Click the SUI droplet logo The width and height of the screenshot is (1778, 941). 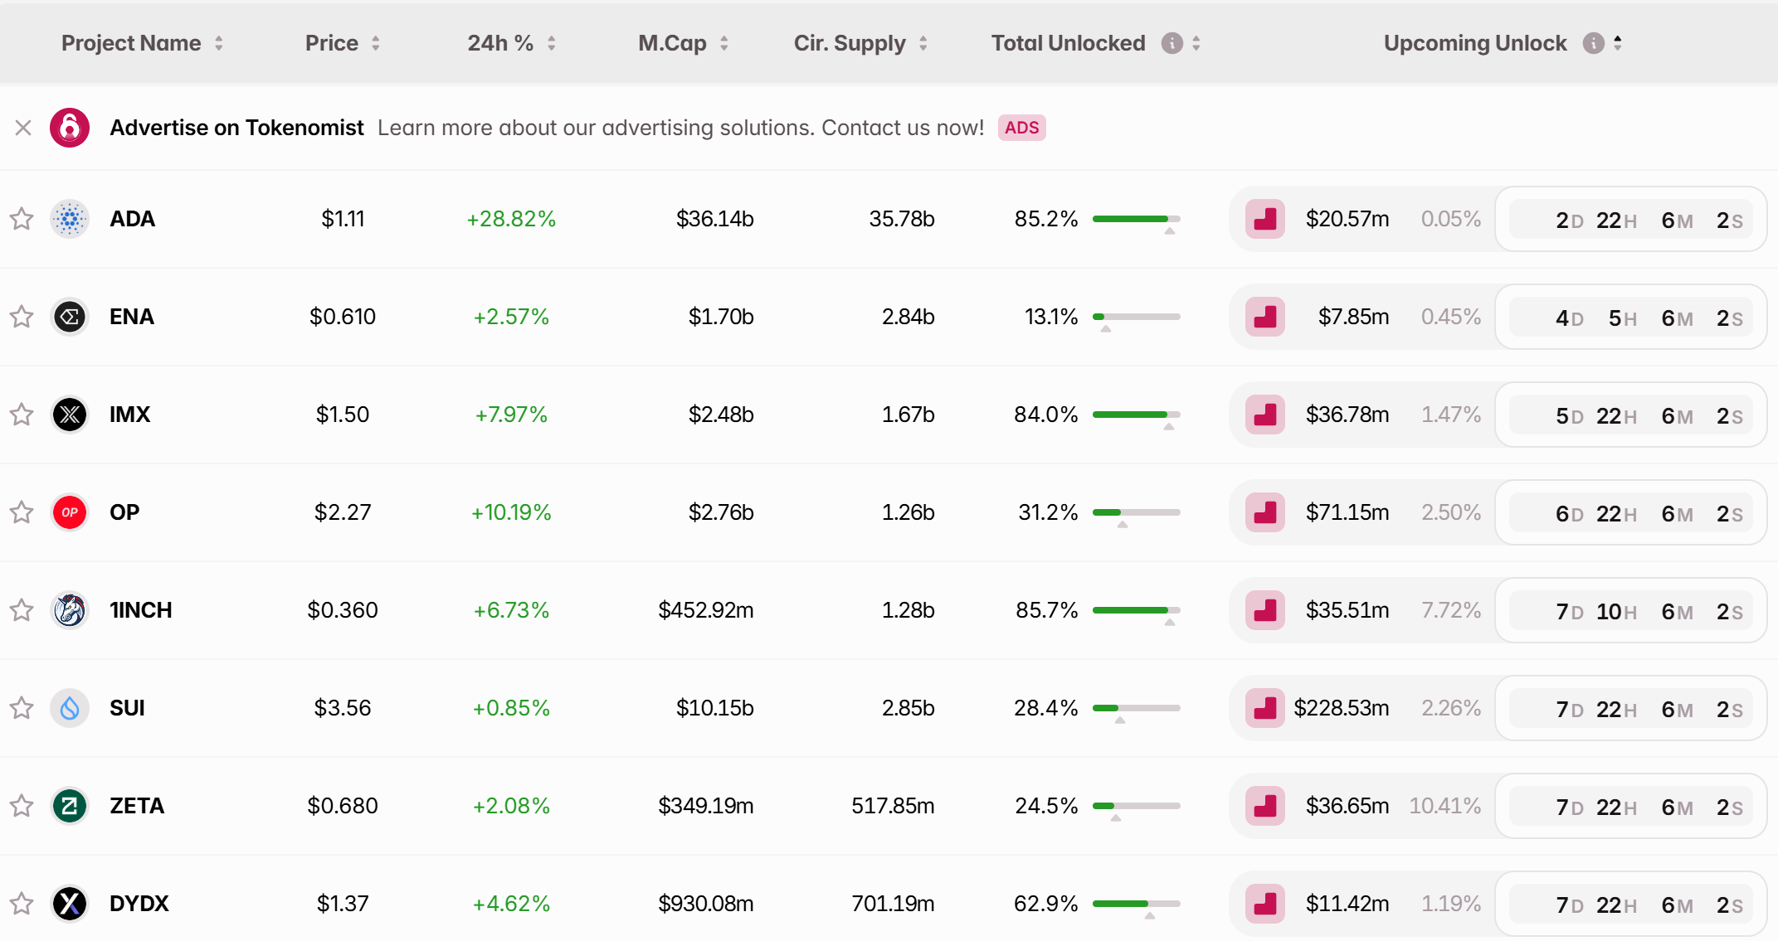(70, 708)
